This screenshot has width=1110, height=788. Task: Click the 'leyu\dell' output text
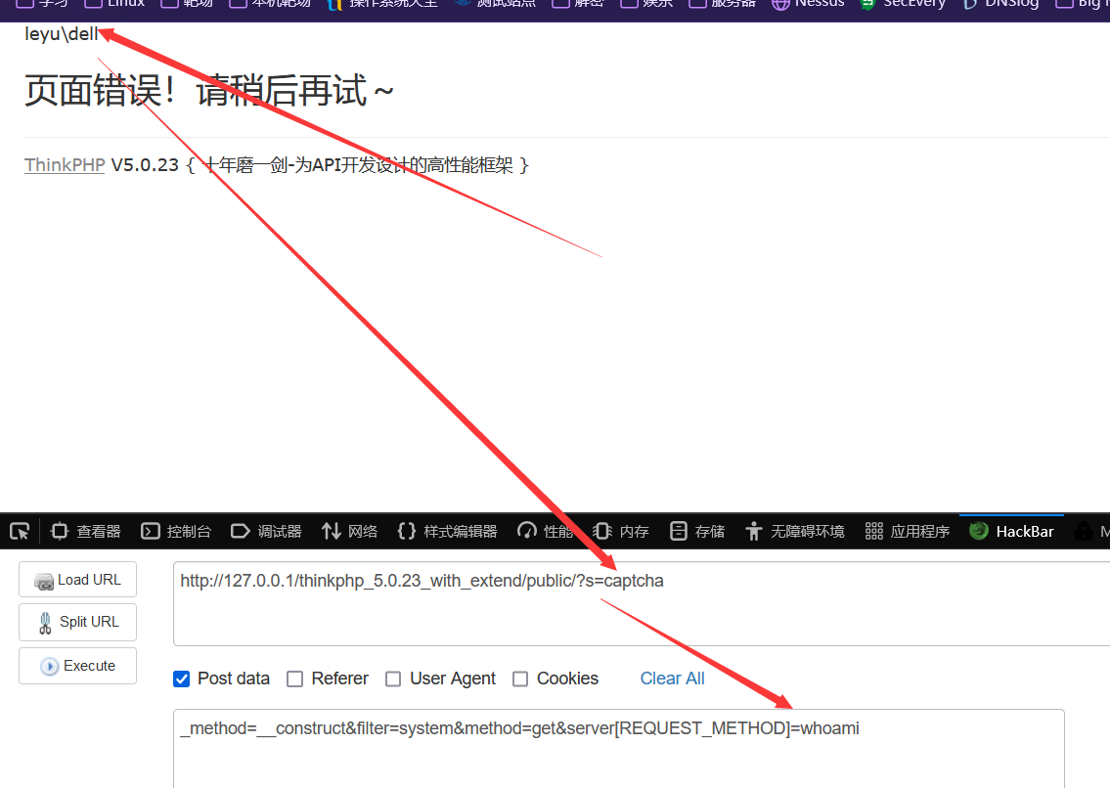click(x=61, y=34)
